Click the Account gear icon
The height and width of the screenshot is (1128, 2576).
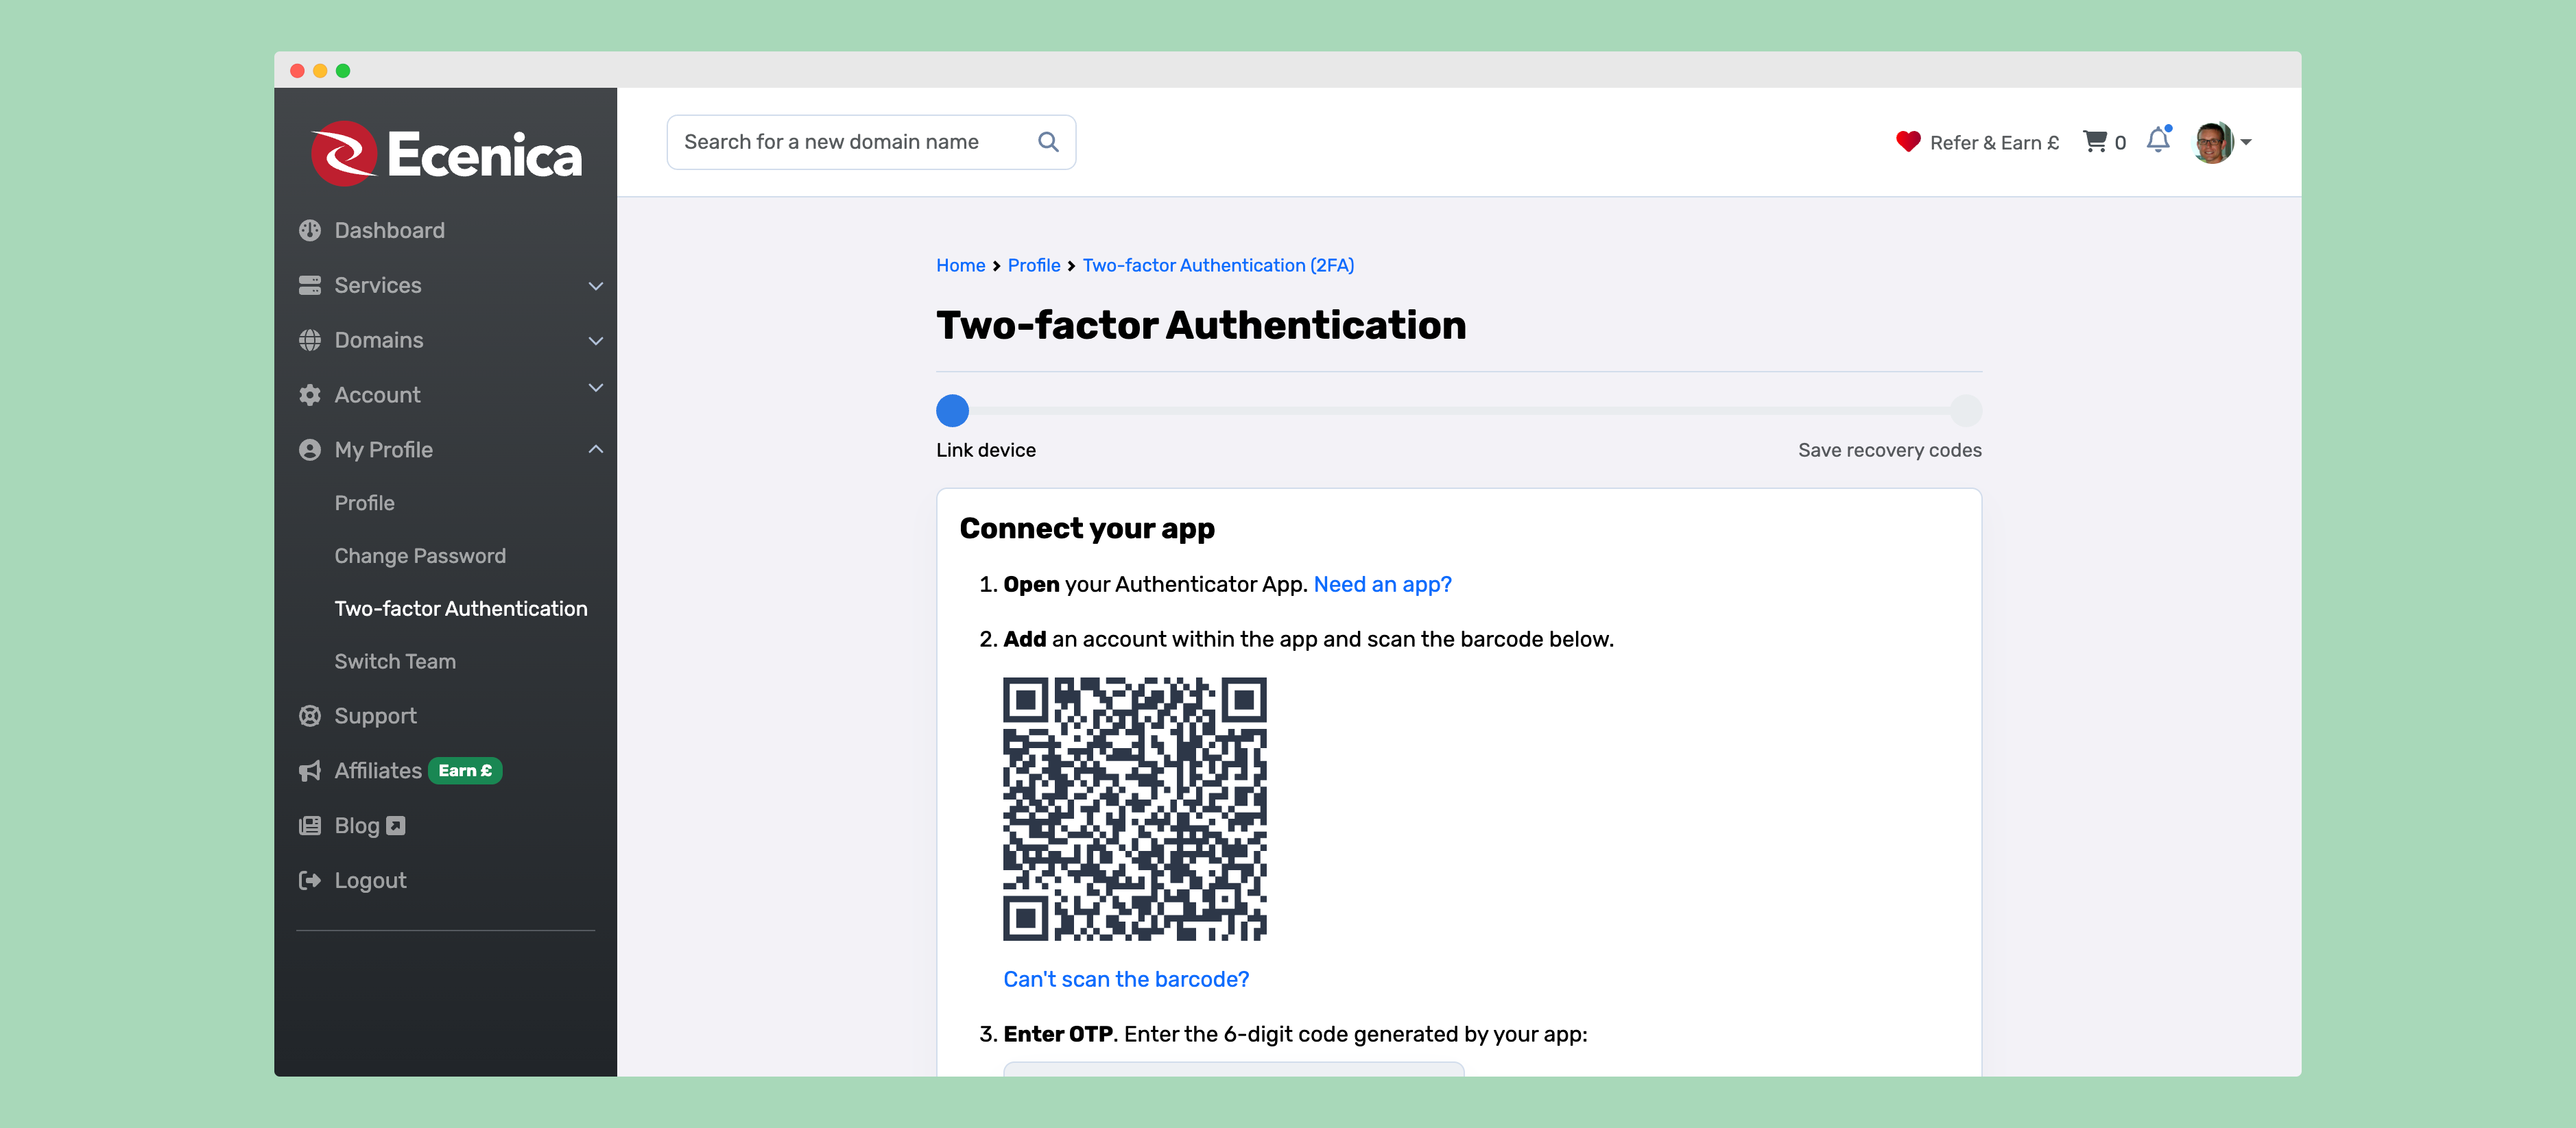310,395
